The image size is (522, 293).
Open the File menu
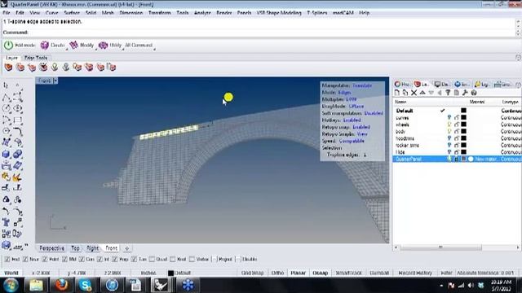pyautogui.click(x=7, y=13)
